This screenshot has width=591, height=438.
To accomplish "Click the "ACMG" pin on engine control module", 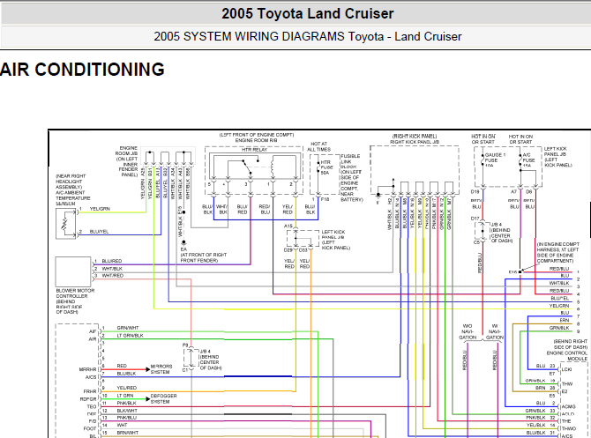I will tap(568, 407).
